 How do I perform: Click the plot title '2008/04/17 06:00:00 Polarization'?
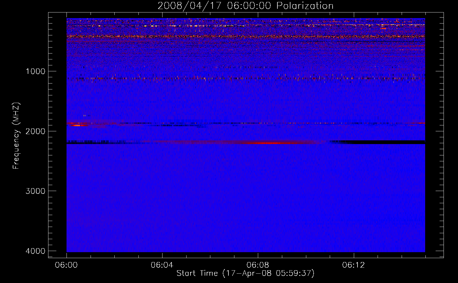tap(245, 6)
